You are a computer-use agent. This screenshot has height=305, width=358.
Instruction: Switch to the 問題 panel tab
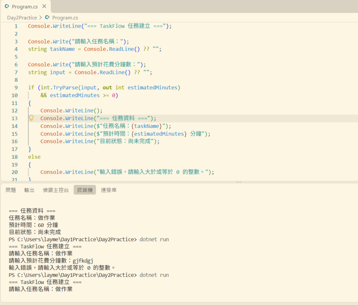coord(11,190)
